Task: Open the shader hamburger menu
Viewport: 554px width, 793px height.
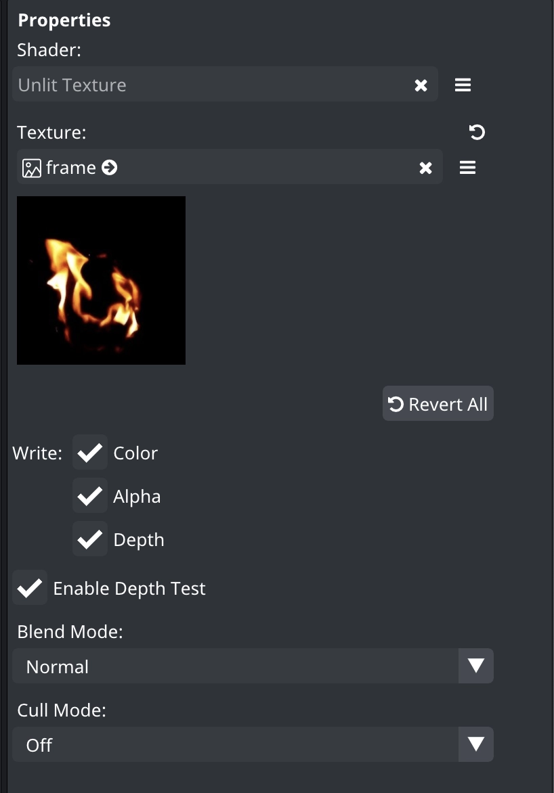Action: pyautogui.click(x=463, y=85)
